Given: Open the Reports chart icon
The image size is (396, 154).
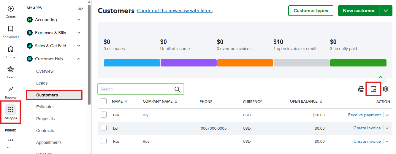Looking at the screenshot, I should coord(11,89).
